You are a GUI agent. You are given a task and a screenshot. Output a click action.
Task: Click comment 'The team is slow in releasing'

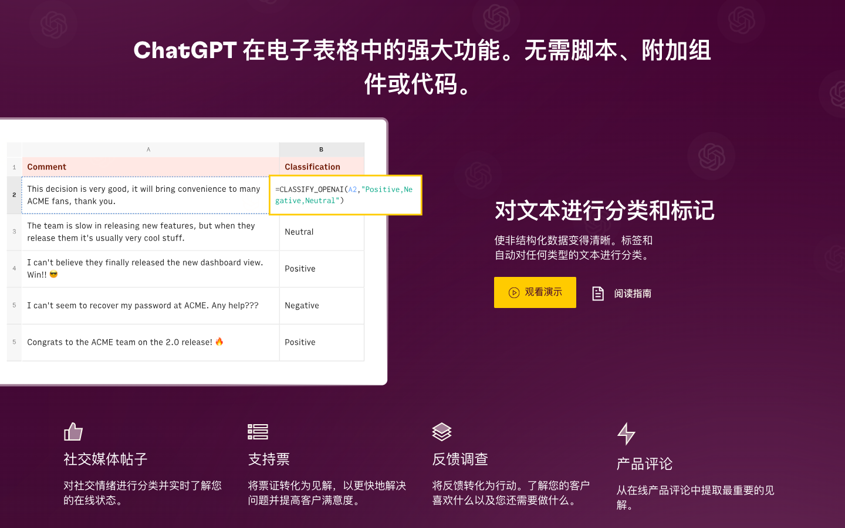click(150, 232)
